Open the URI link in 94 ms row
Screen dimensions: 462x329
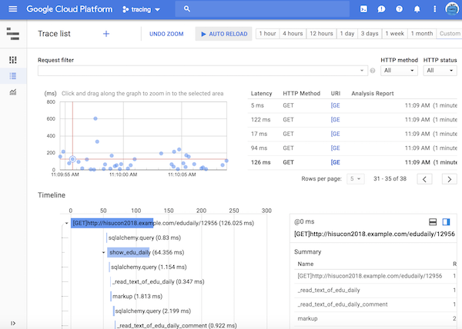pyautogui.click(x=335, y=148)
